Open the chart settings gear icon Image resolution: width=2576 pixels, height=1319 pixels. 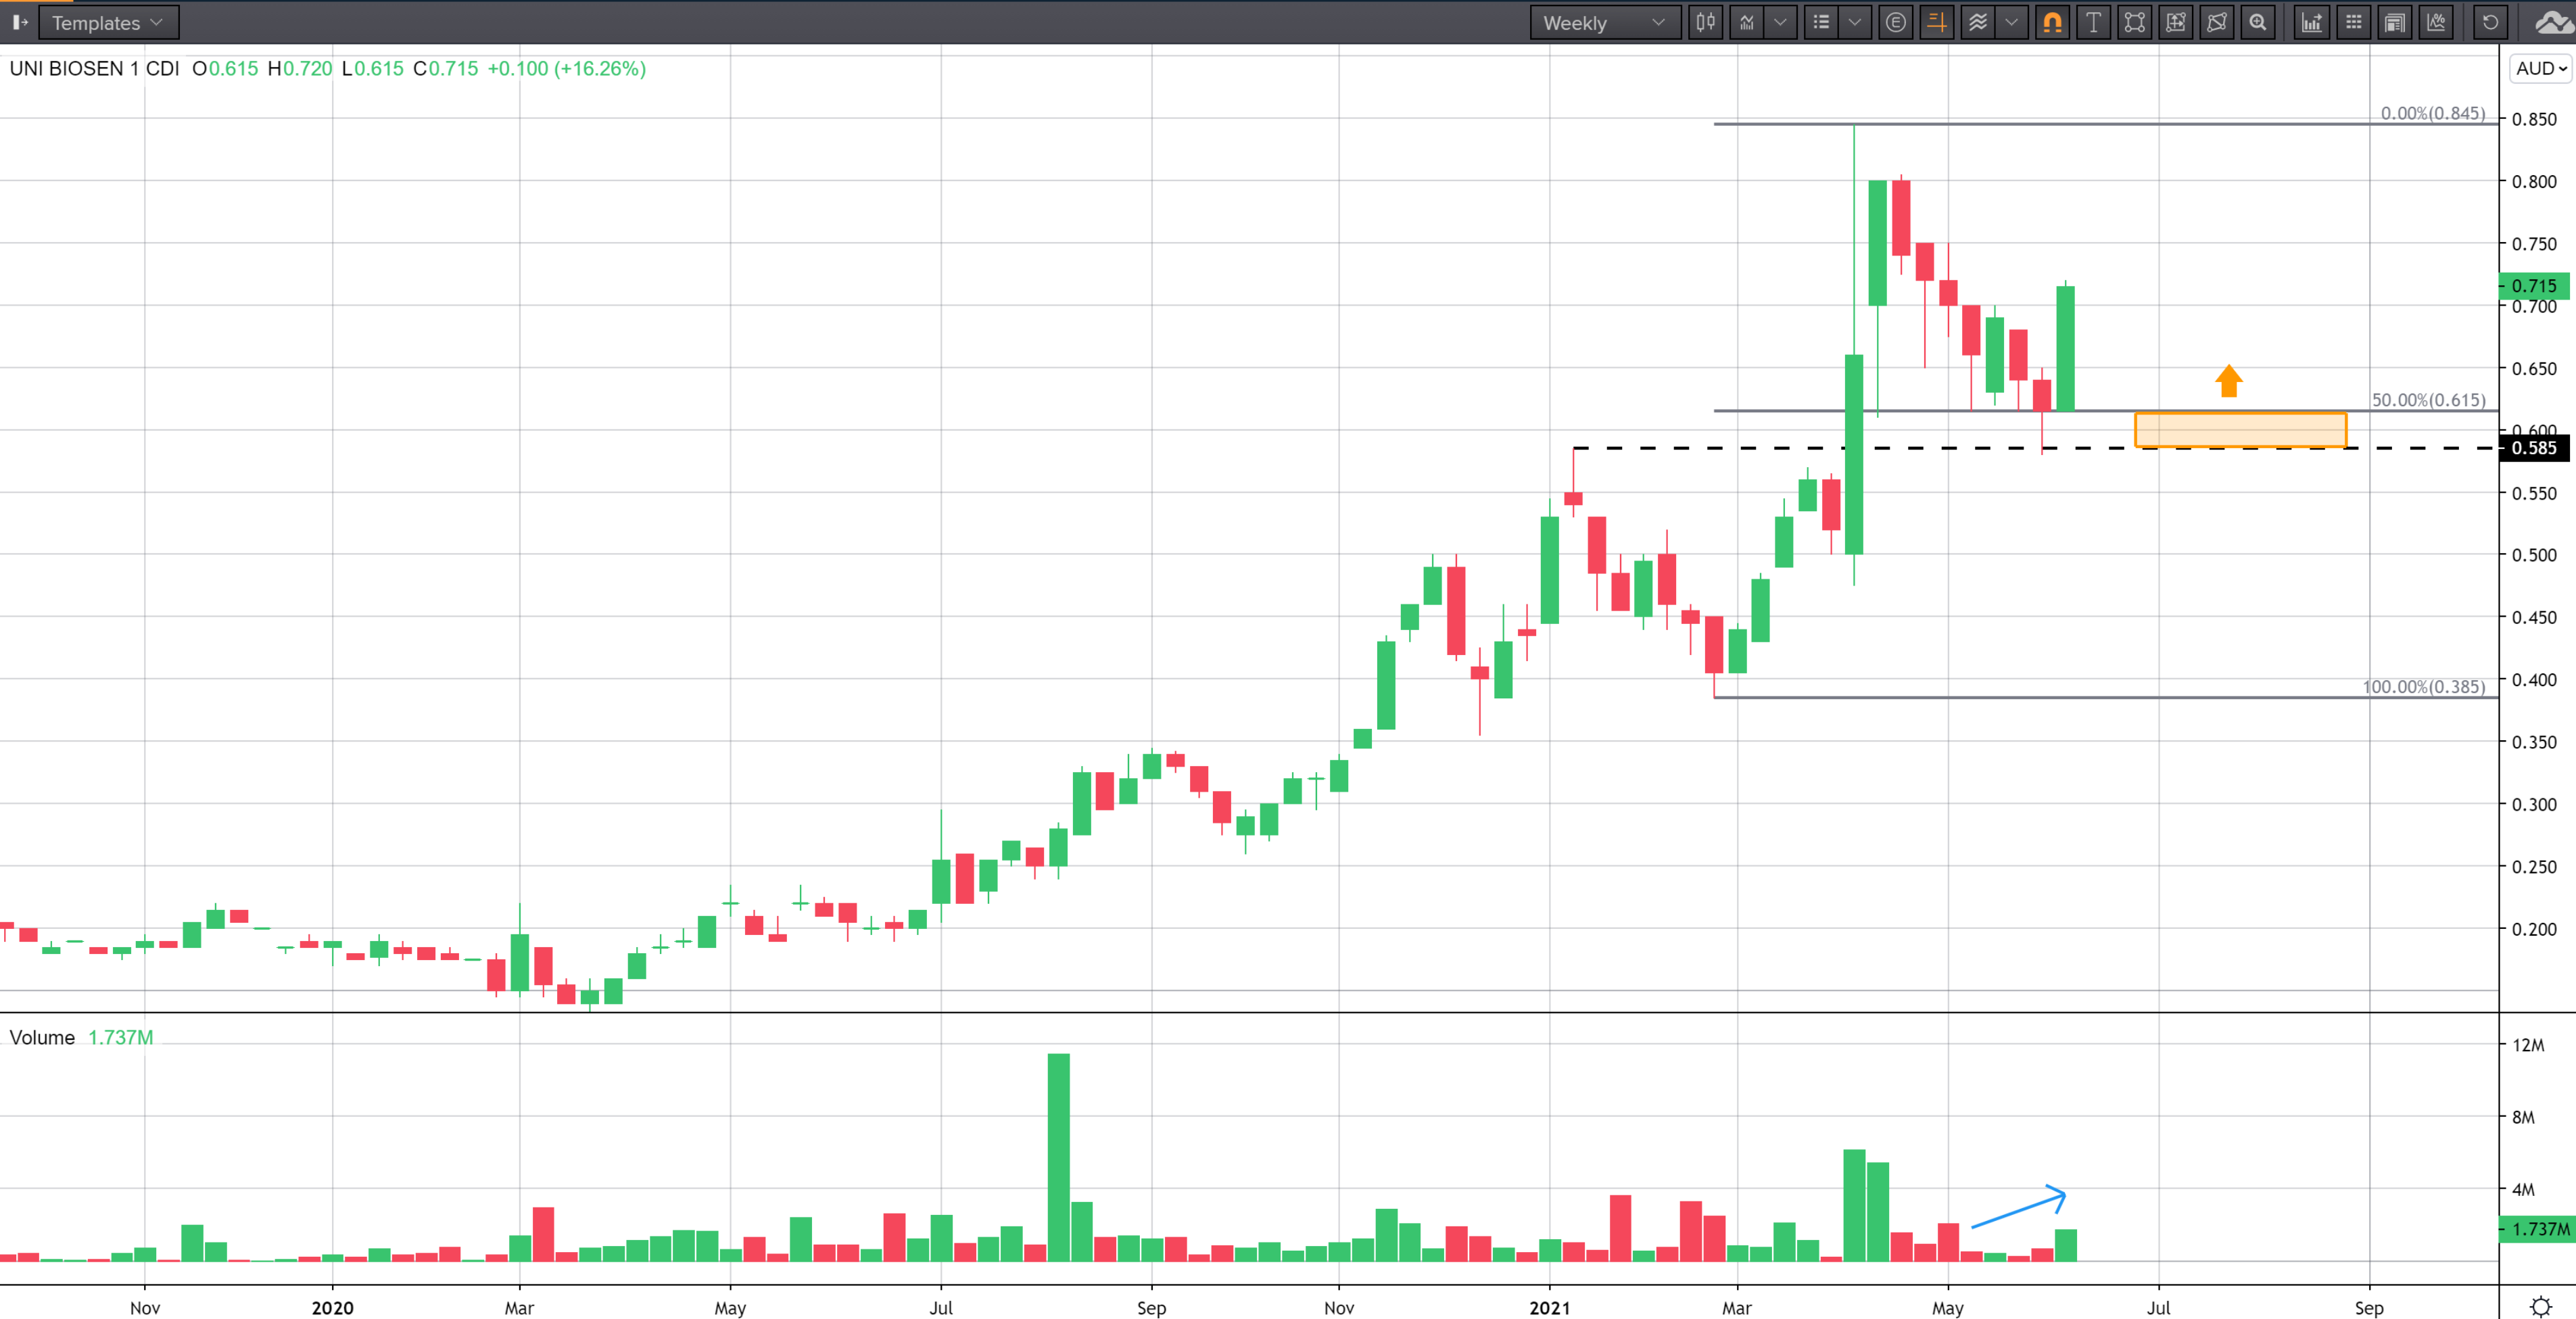pyautogui.click(x=2540, y=1306)
